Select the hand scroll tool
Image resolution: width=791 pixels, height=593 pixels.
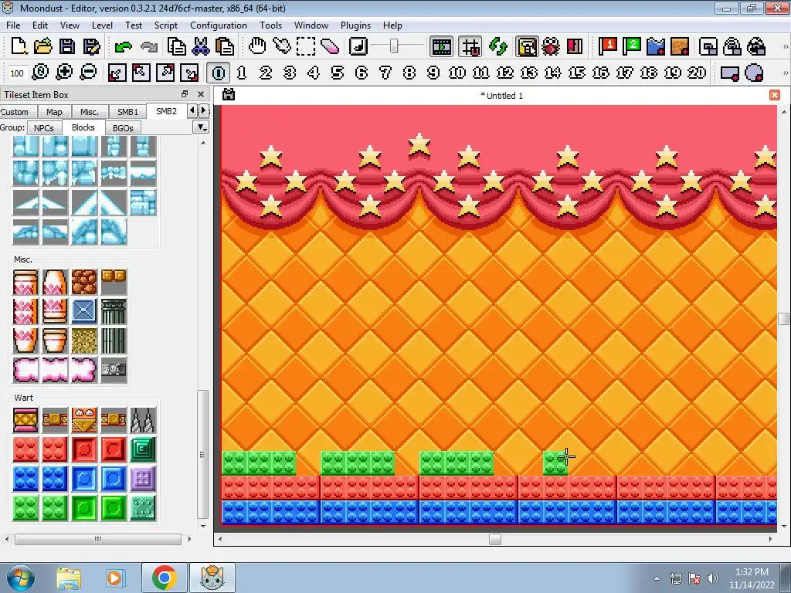pos(257,46)
